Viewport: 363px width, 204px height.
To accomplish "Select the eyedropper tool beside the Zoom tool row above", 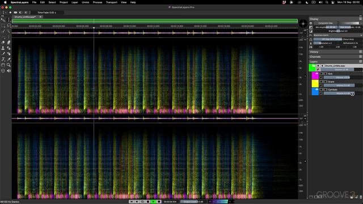I will click(x=9, y=59).
